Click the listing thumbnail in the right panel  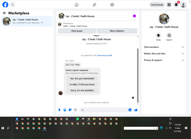click(x=164, y=19)
